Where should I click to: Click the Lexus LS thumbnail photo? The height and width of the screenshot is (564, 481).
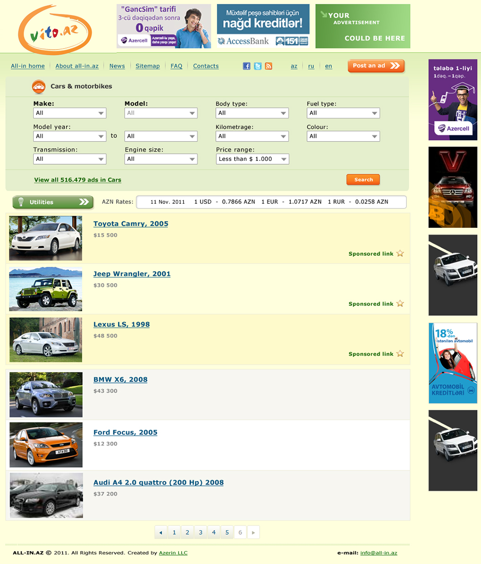click(x=46, y=340)
